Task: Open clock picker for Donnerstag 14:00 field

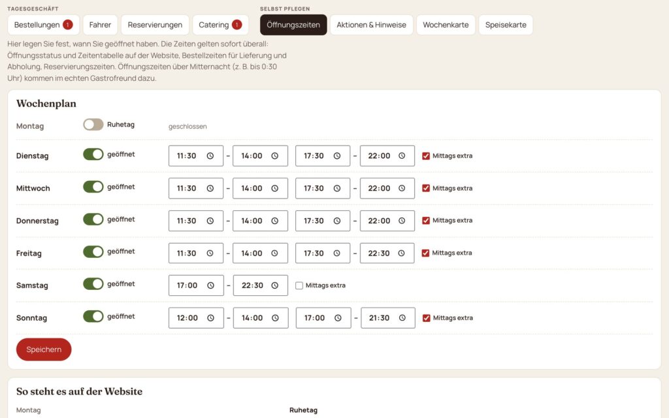Action: coord(275,221)
